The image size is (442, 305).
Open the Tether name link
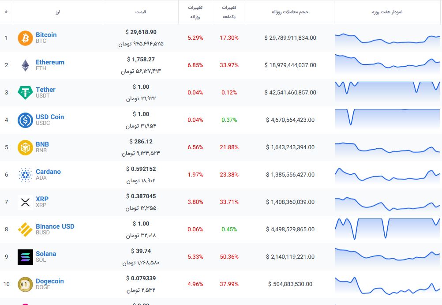click(45, 90)
